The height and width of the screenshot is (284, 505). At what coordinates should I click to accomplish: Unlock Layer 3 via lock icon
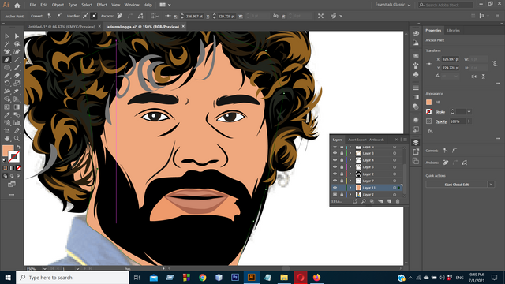click(x=342, y=153)
